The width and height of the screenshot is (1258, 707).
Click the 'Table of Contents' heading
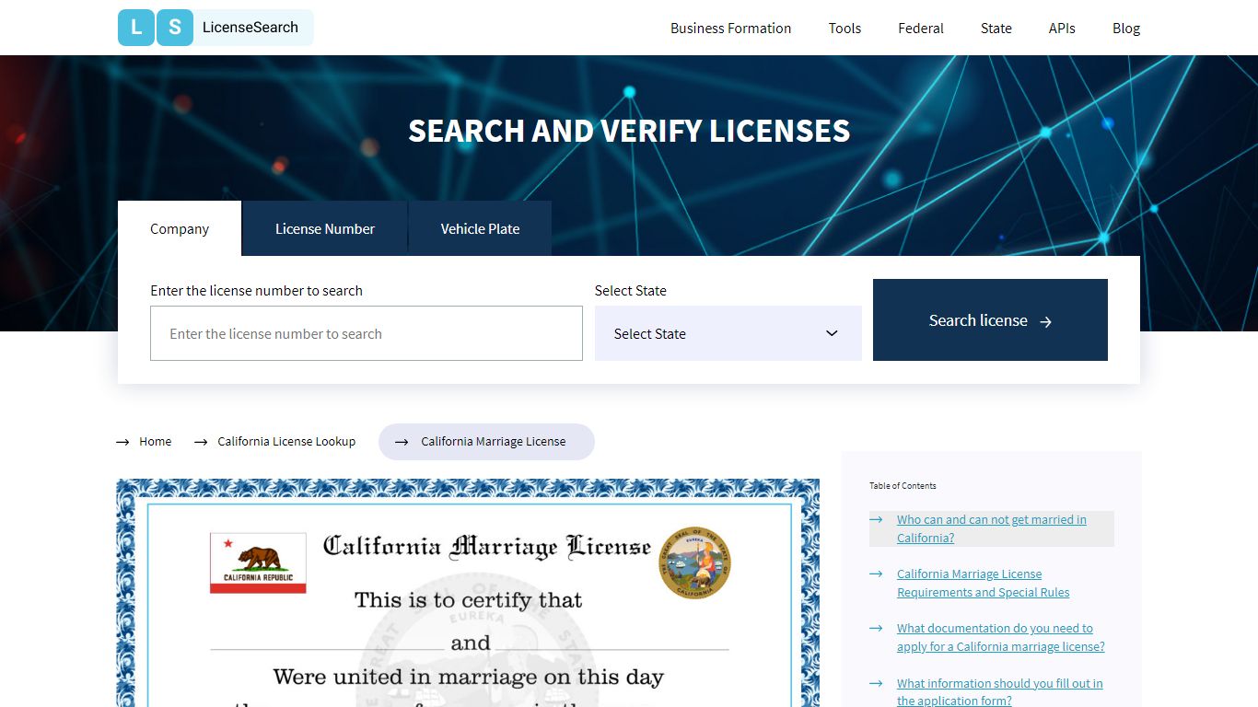point(903,485)
